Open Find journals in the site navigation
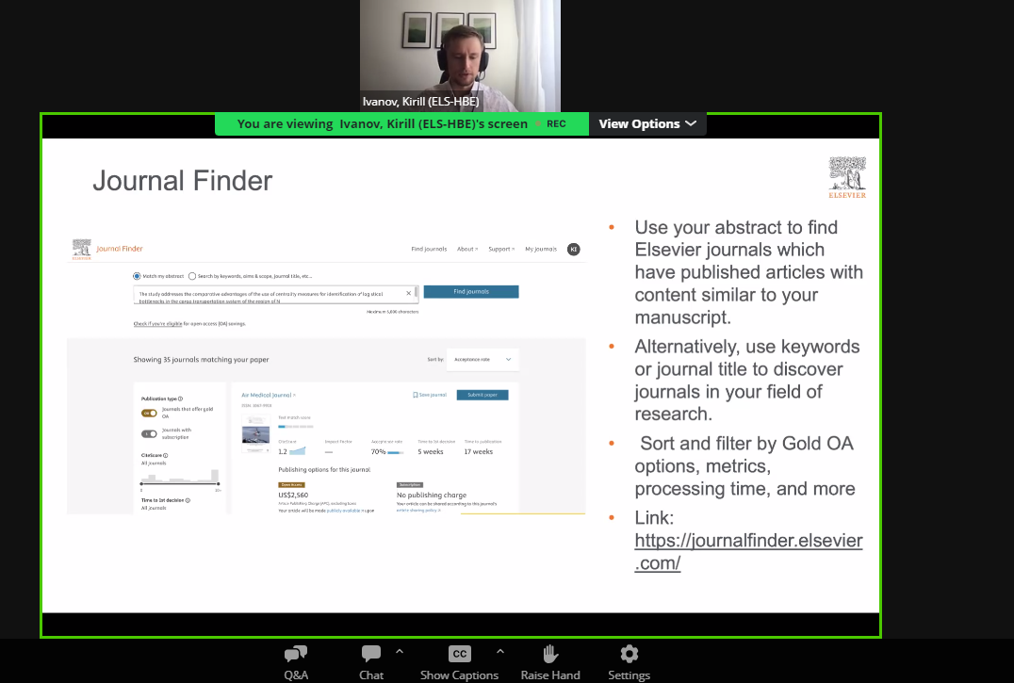The height and width of the screenshot is (683, 1014). [429, 249]
